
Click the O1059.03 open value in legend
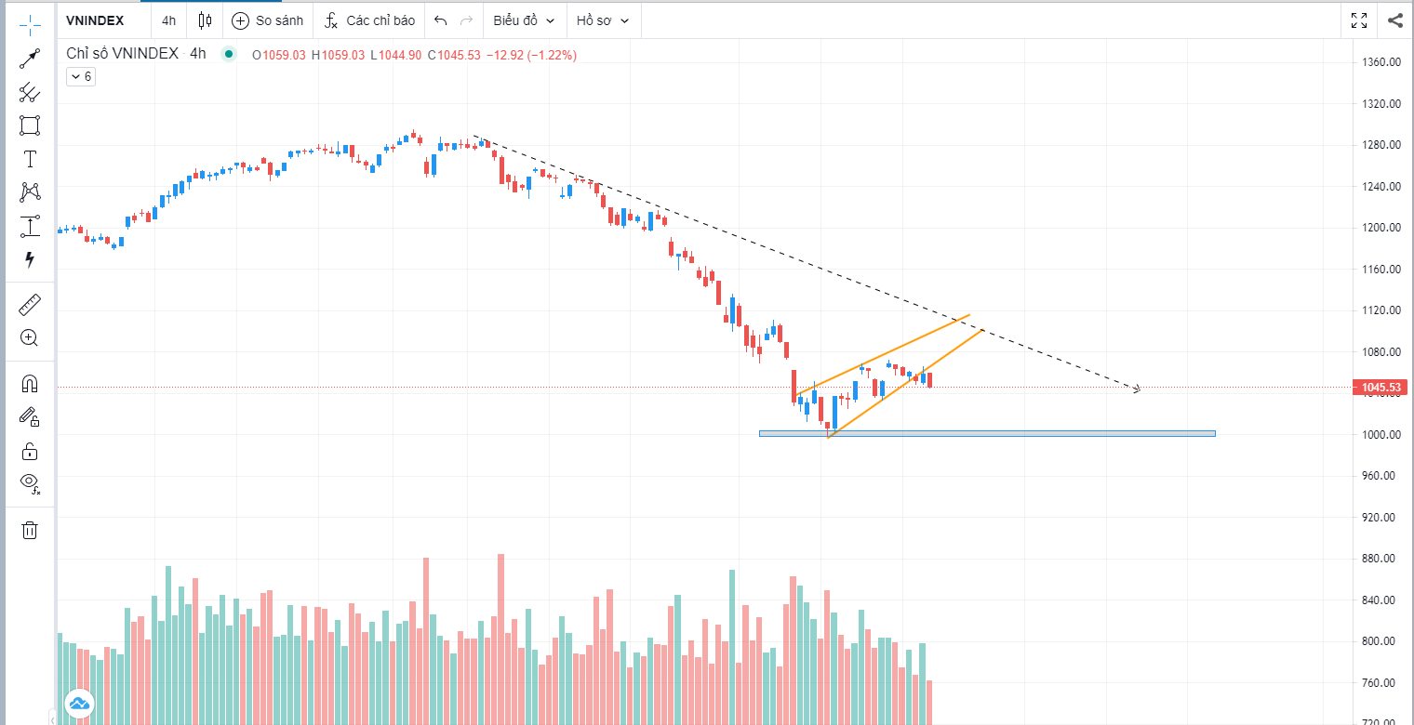click(x=279, y=55)
